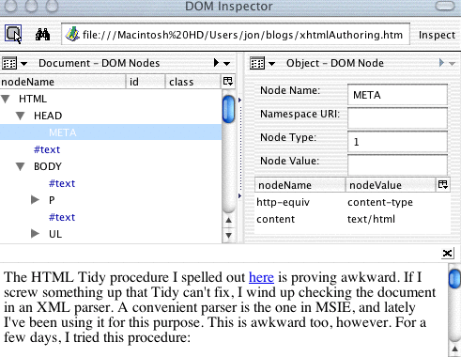Select the BODY node label
The height and width of the screenshot is (357, 461).
48,166
